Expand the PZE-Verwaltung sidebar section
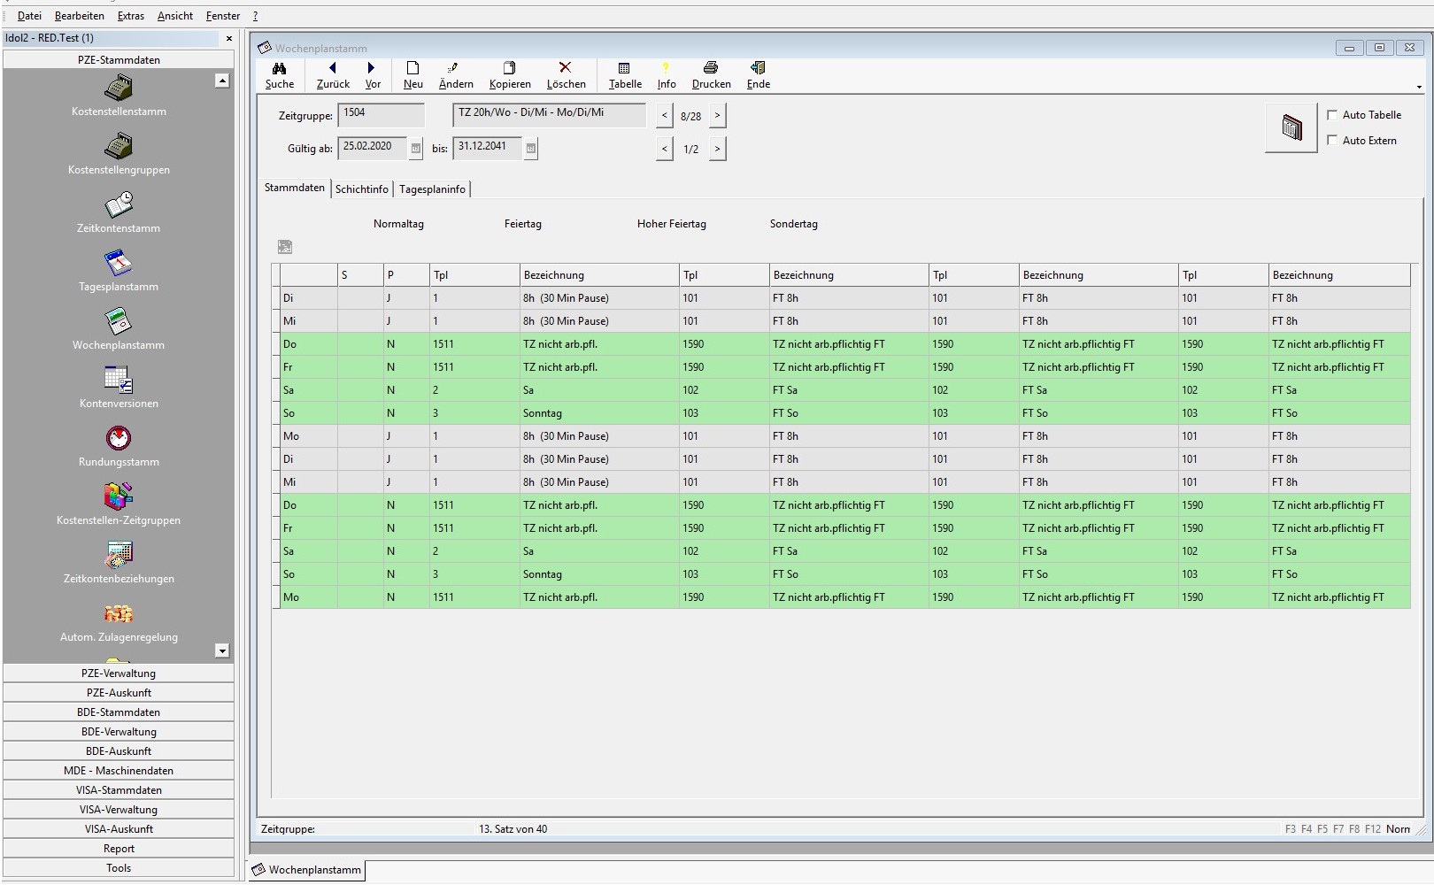This screenshot has width=1434, height=885. (x=119, y=673)
